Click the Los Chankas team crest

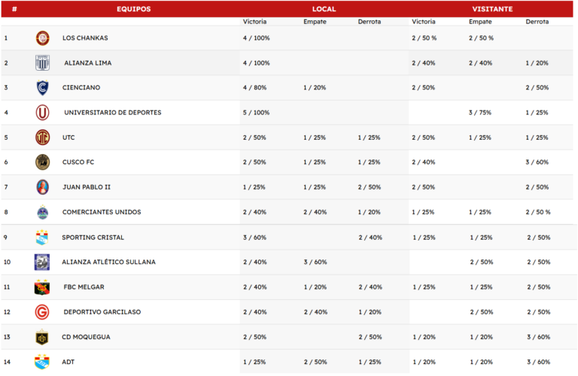43,38
